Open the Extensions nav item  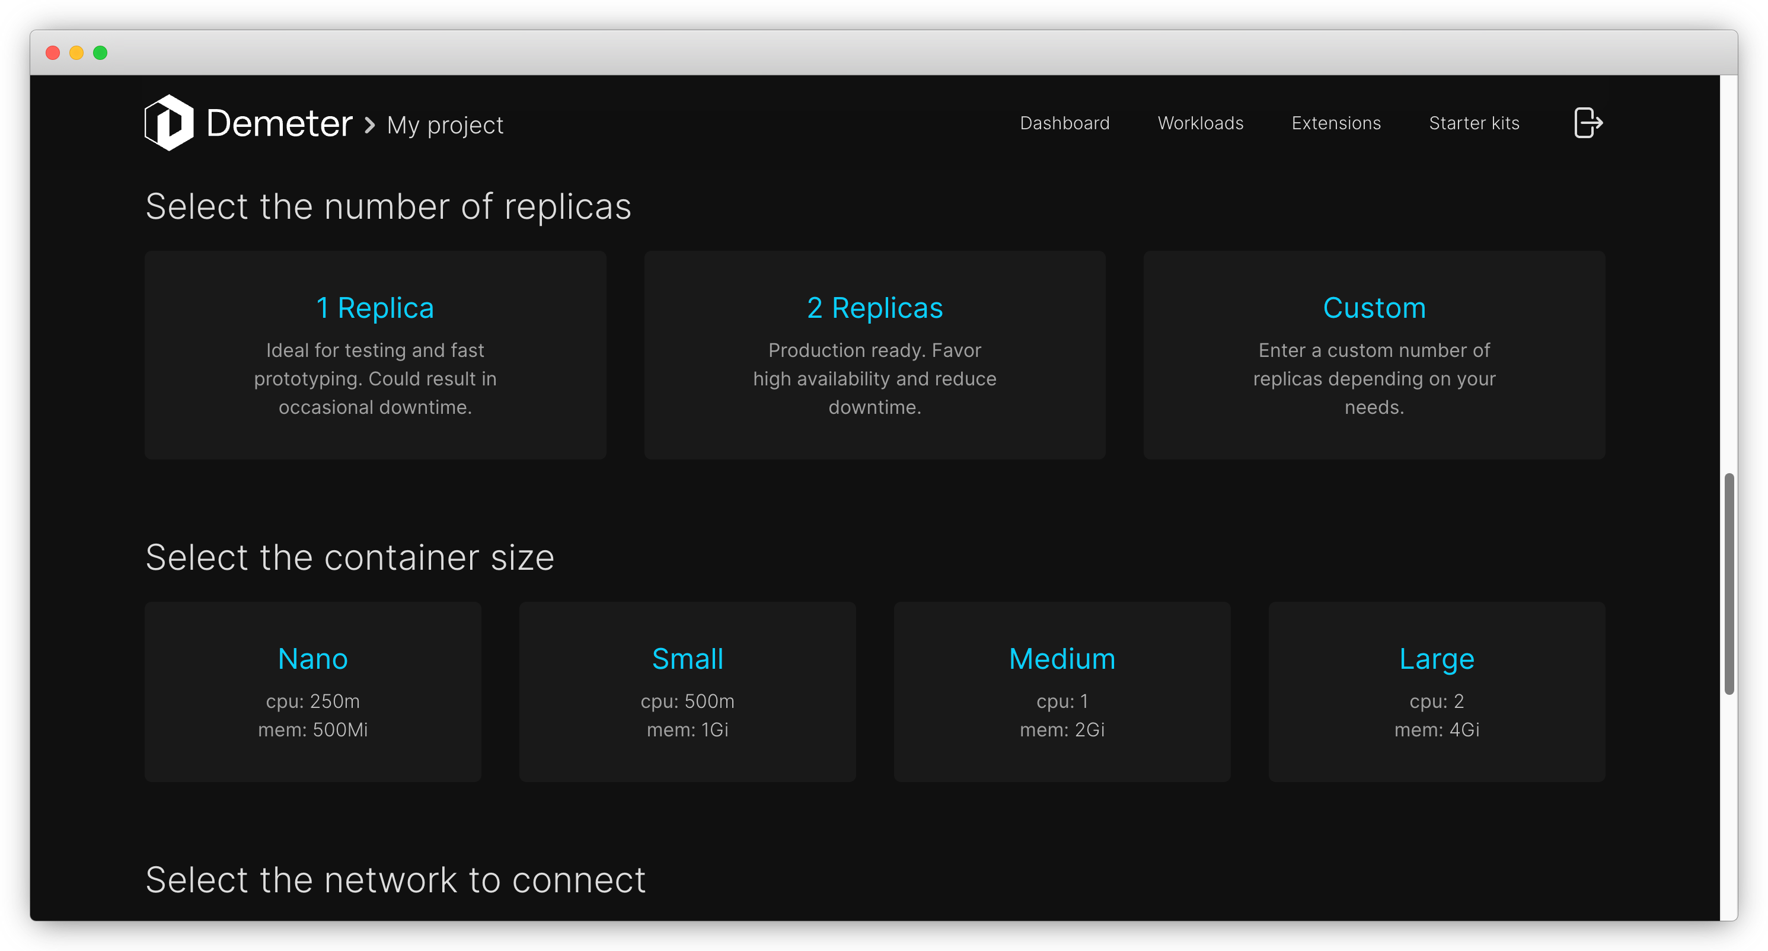coord(1336,123)
